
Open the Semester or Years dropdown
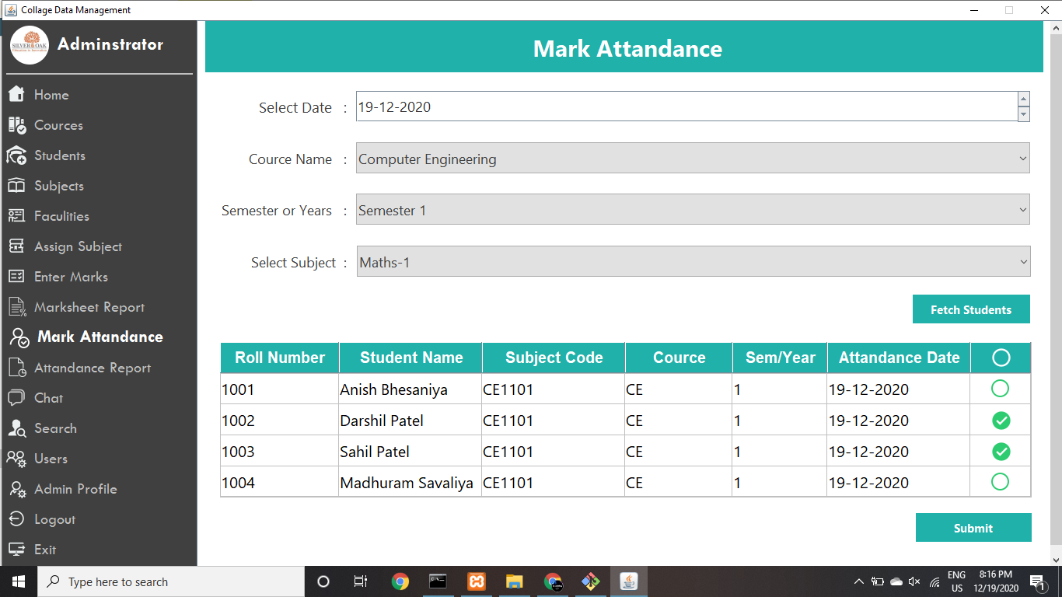[693, 210]
